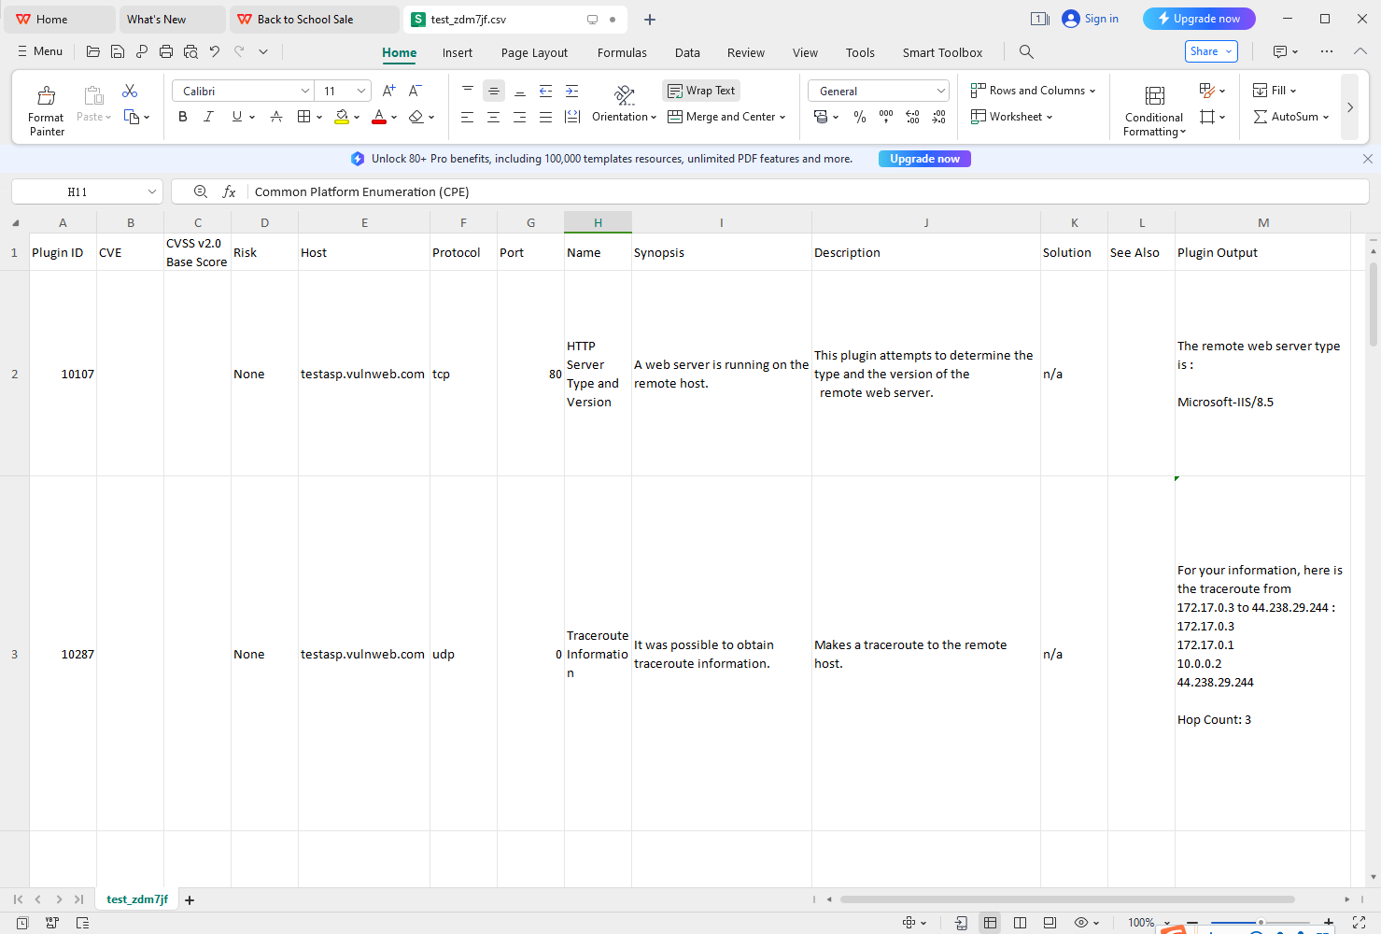Increase decimal places
1381x934 pixels.
click(912, 117)
